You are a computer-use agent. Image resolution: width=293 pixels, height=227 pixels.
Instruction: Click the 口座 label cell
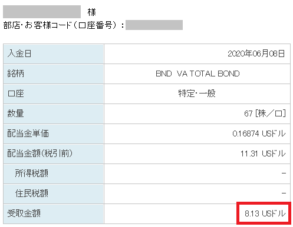[54, 94]
